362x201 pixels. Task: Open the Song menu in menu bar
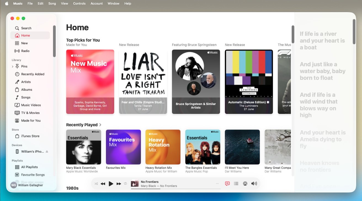click(x=52, y=4)
